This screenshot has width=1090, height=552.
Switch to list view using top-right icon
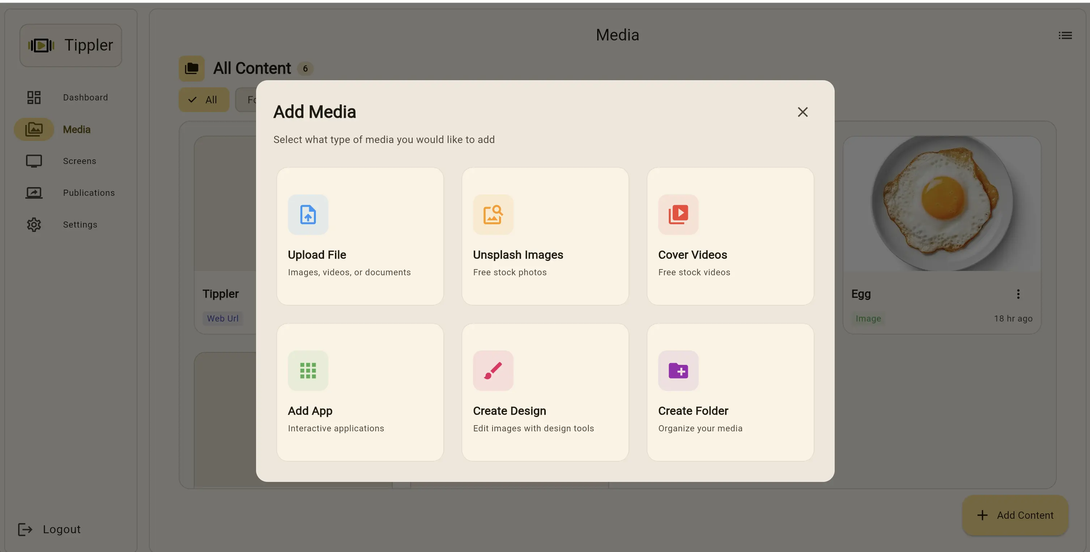coord(1065,35)
